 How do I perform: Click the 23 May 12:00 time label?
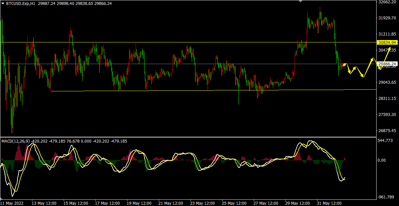(203, 203)
